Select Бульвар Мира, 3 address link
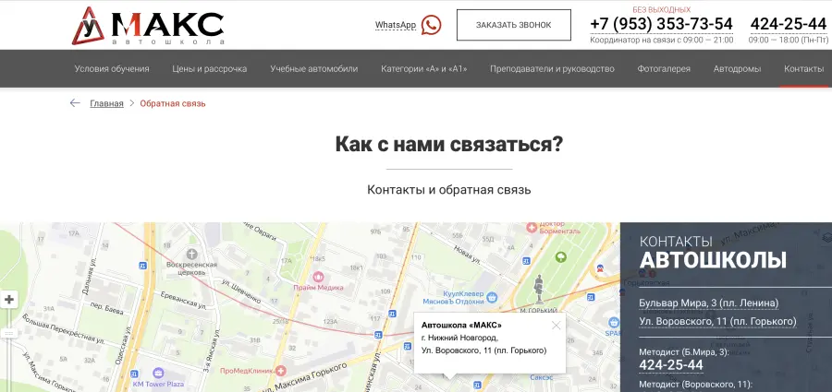Viewport: 832px width, 392px height. pos(709,303)
